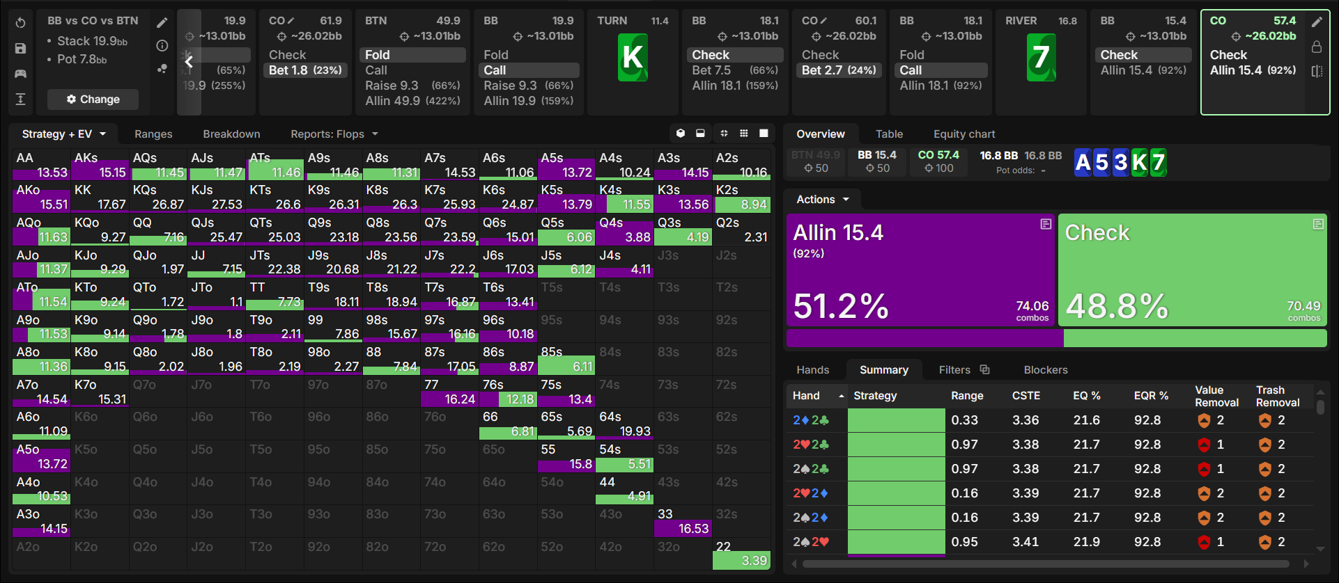Open the gamepad practice mode icon
Image resolution: width=1339 pixels, height=583 pixels.
pyautogui.click(x=21, y=73)
